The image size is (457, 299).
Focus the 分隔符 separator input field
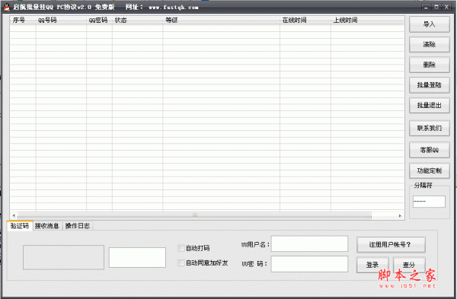point(429,202)
